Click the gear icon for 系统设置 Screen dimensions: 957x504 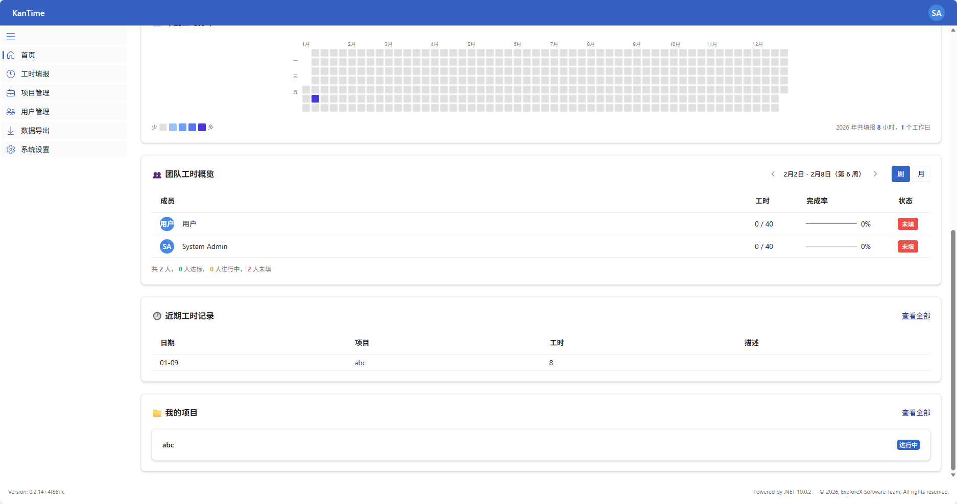pos(11,149)
